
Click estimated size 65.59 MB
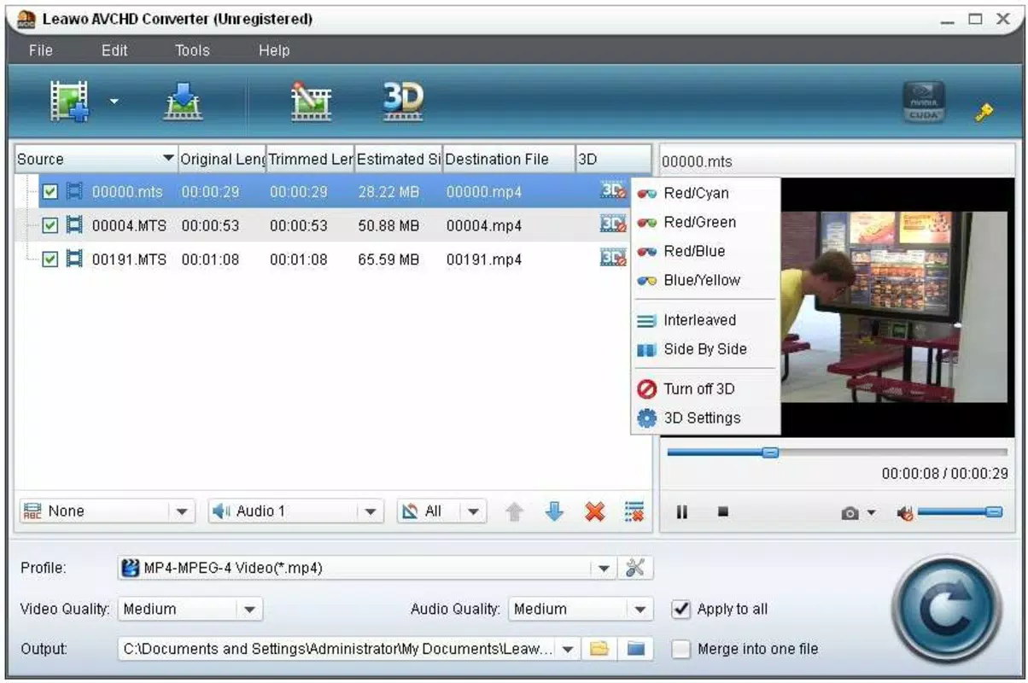(388, 259)
